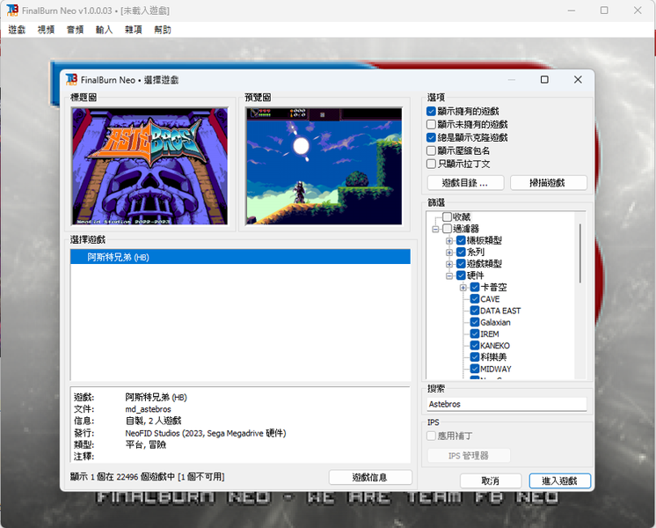
Task: Enable 只顯示拉丁文 checkbox
Action: 431,164
